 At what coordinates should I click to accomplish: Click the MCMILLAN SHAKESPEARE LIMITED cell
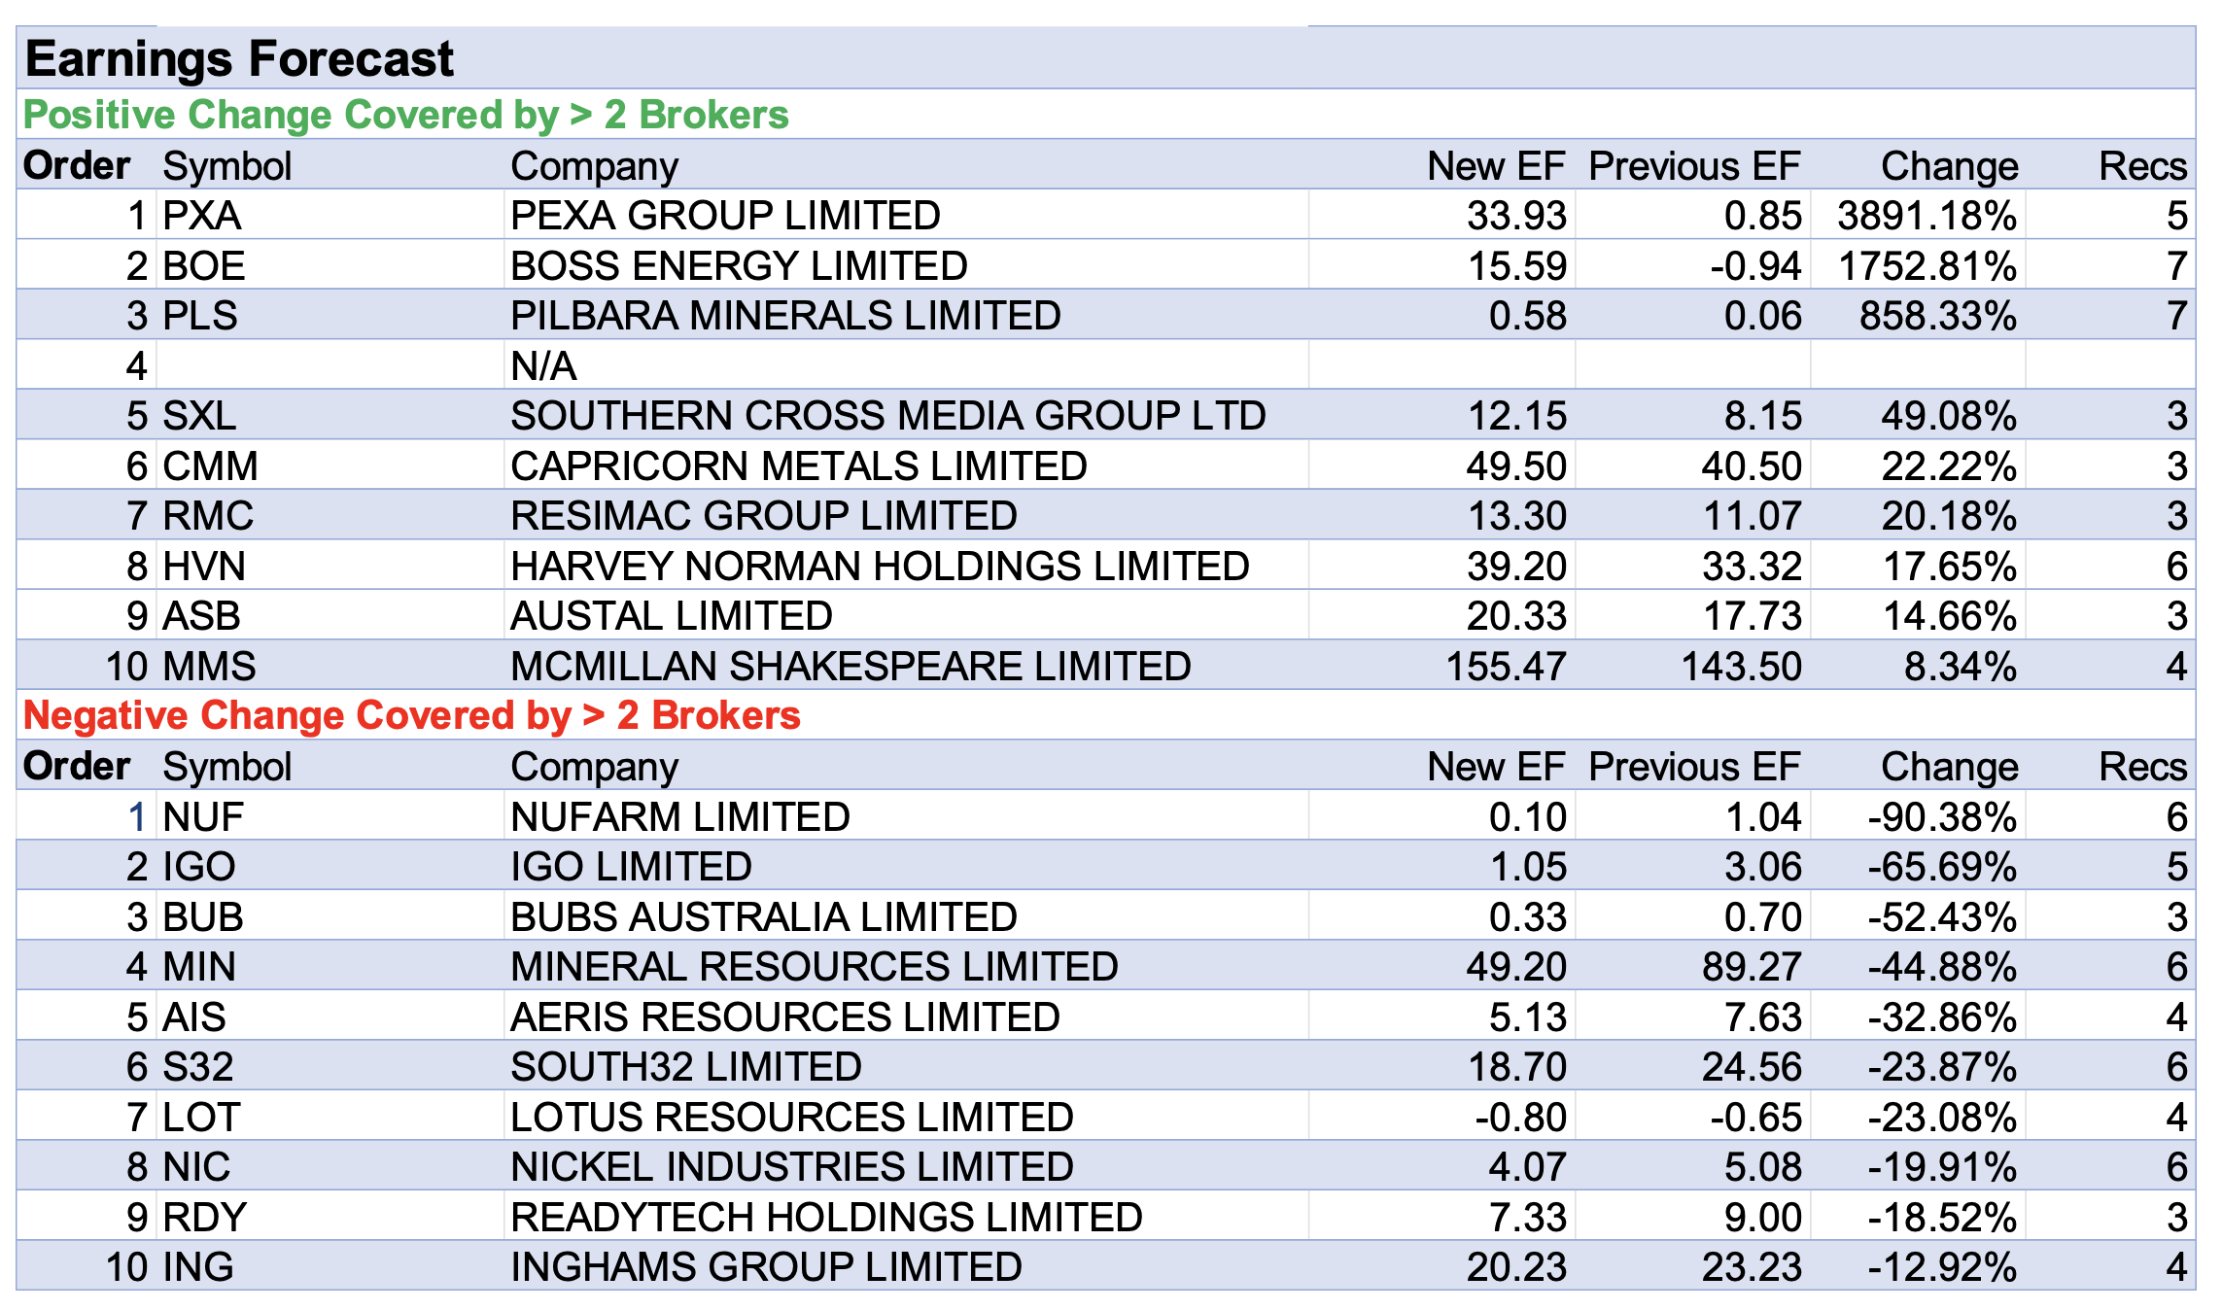click(x=851, y=667)
